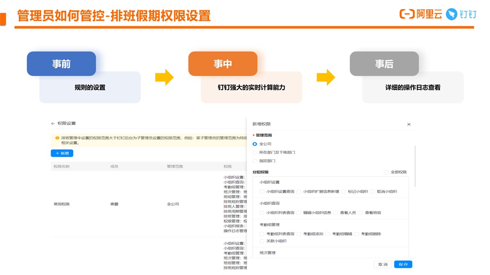Click the blue 新增 button
This screenshot has width=490, height=275.
pos(62,153)
